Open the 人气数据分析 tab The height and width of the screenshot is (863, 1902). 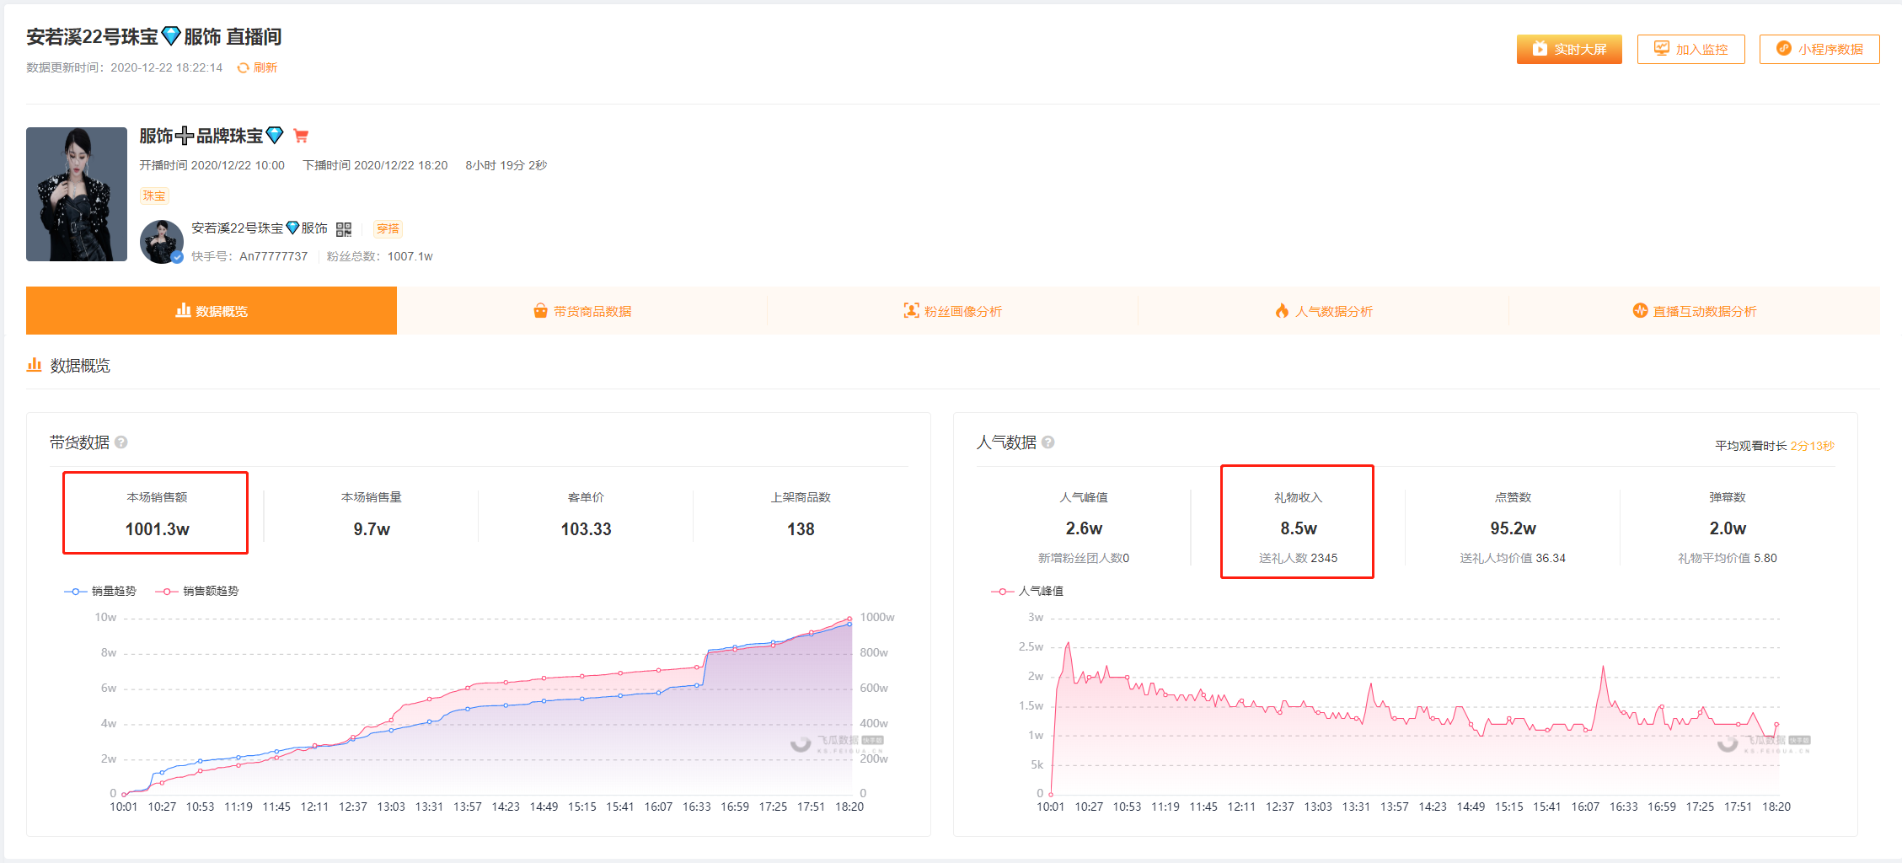coord(1324,311)
